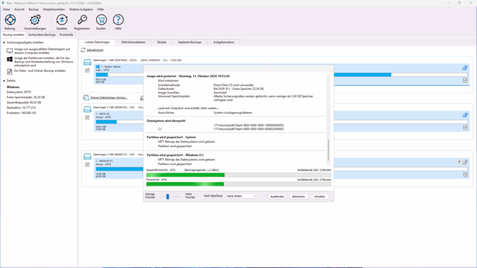The height and width of the screenshot is (268, 477).
Task: Select the Datenträger 2 disk icon
Action: (x=88, y=109)
